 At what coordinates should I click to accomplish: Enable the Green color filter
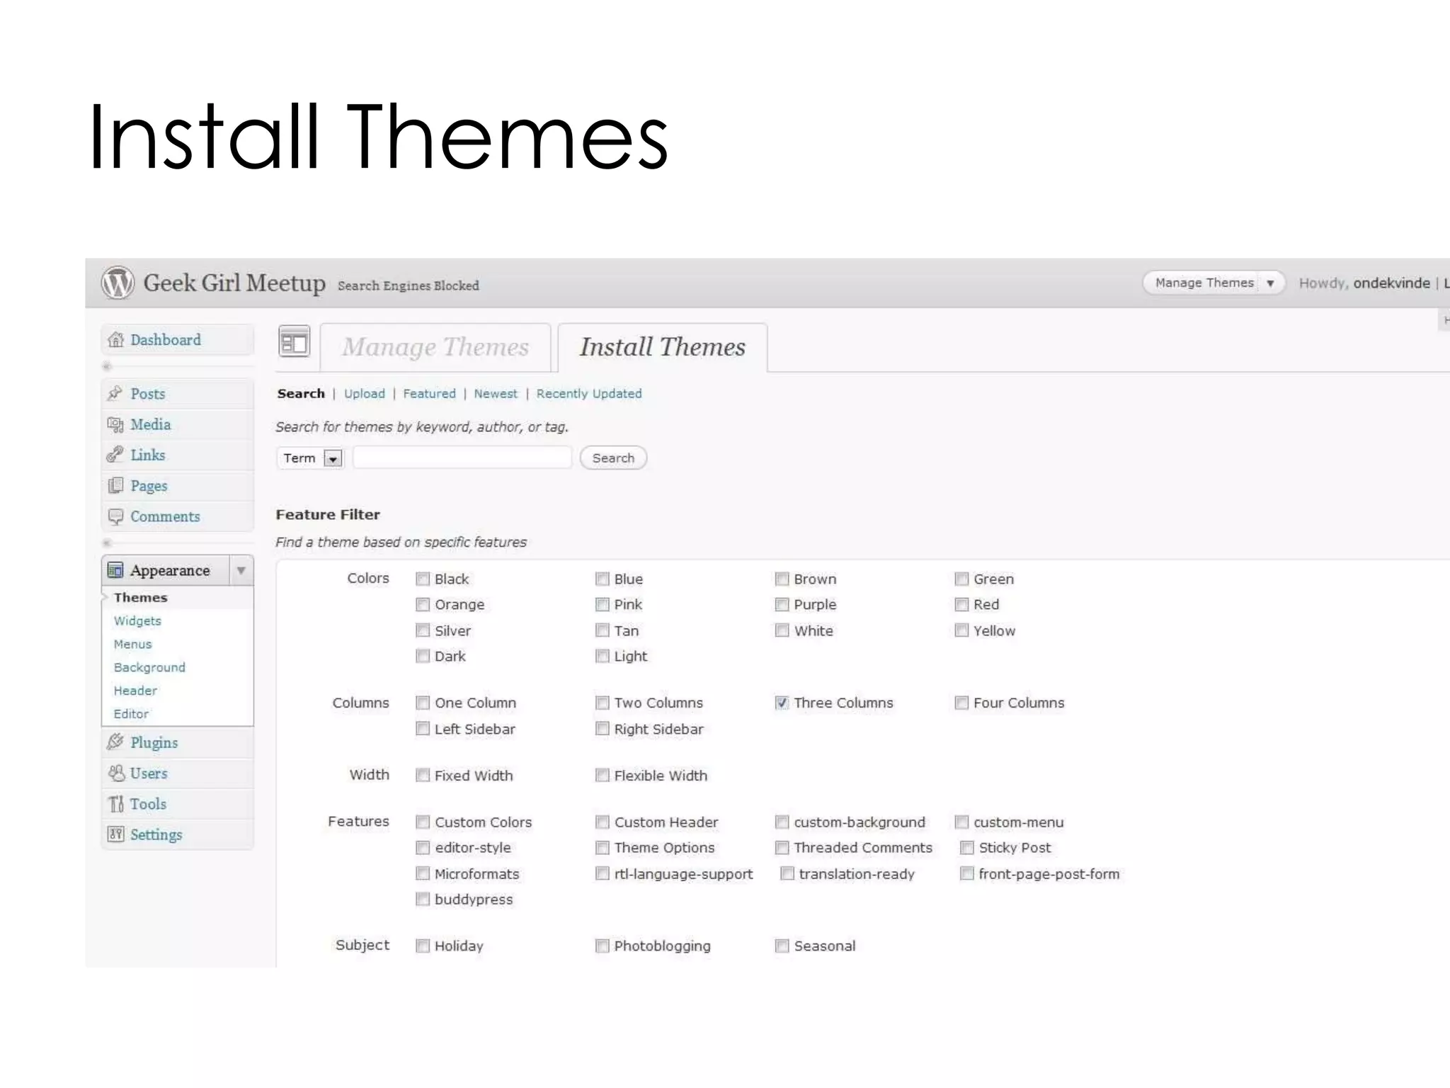click(x=961, y=579)
